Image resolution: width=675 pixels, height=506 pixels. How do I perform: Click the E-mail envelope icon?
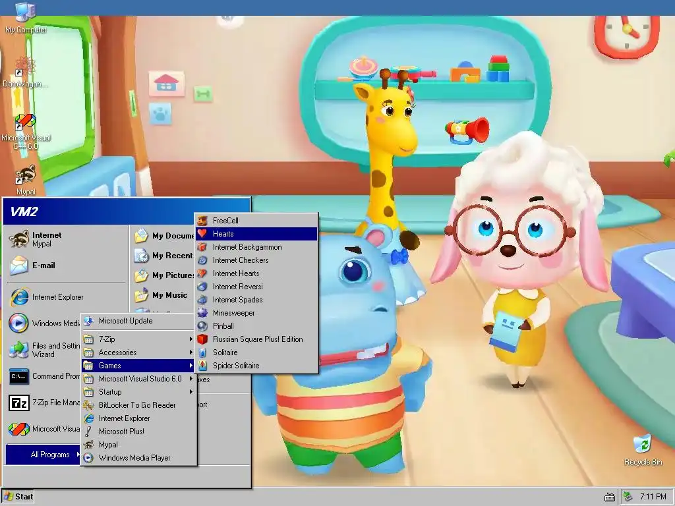[19, 266]
